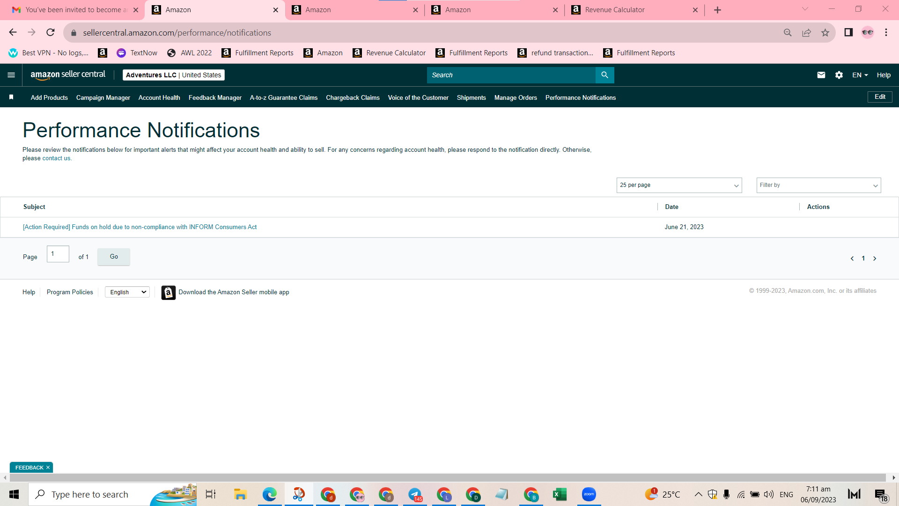Go to previous page arrow
Screen dimensions: 899x506
[x=852, y=258]
